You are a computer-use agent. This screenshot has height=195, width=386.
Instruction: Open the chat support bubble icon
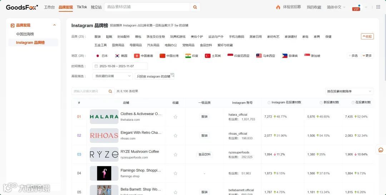(381, 150)
